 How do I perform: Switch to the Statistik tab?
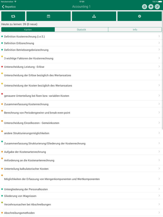(x=81, y=29)
